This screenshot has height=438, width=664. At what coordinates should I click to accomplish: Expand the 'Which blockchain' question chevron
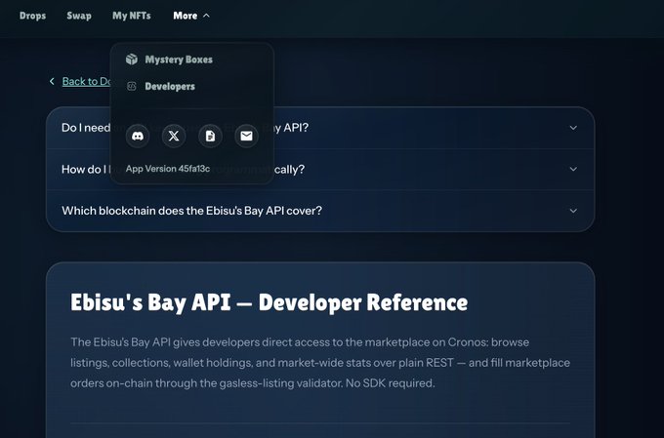coord(573,211)
